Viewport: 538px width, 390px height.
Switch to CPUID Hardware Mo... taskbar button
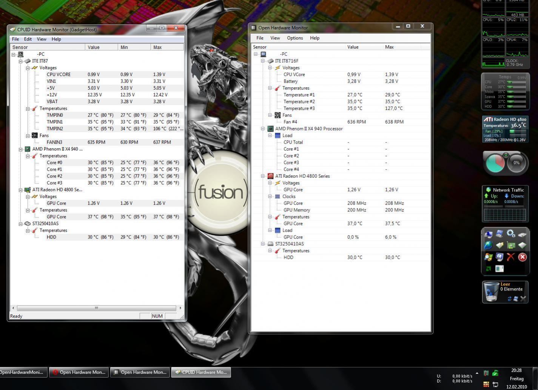coord(201,372)
